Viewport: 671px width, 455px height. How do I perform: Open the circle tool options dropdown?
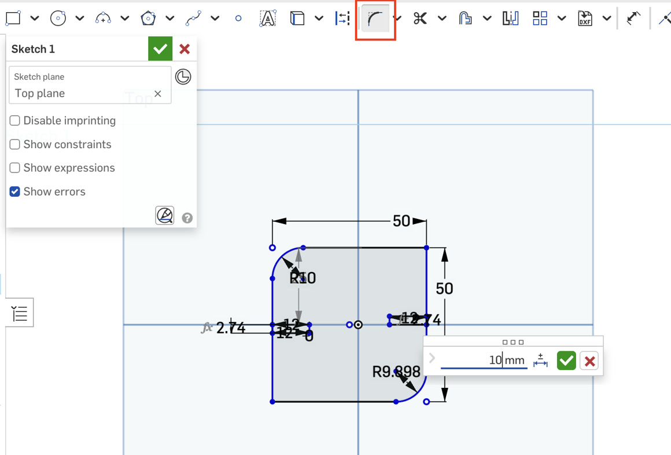coord(80,19)
